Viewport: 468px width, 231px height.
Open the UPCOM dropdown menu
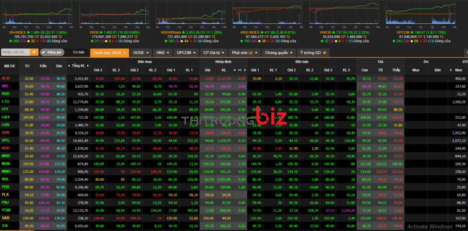[186, 52]
